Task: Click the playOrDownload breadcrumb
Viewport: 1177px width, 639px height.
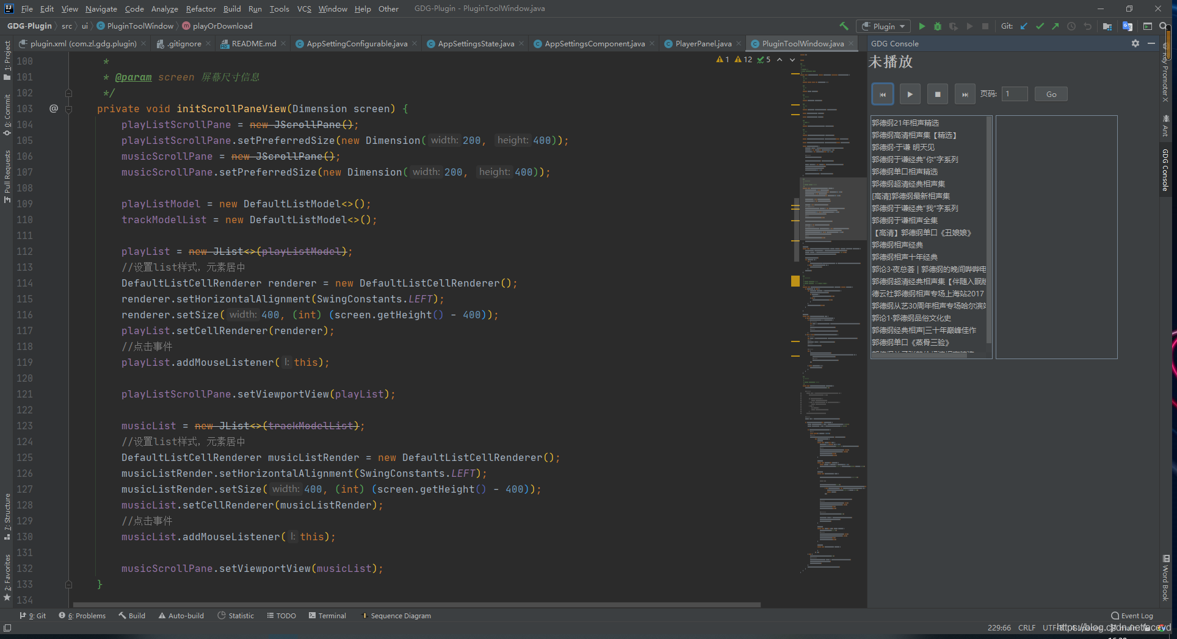Action: (217, 26)
